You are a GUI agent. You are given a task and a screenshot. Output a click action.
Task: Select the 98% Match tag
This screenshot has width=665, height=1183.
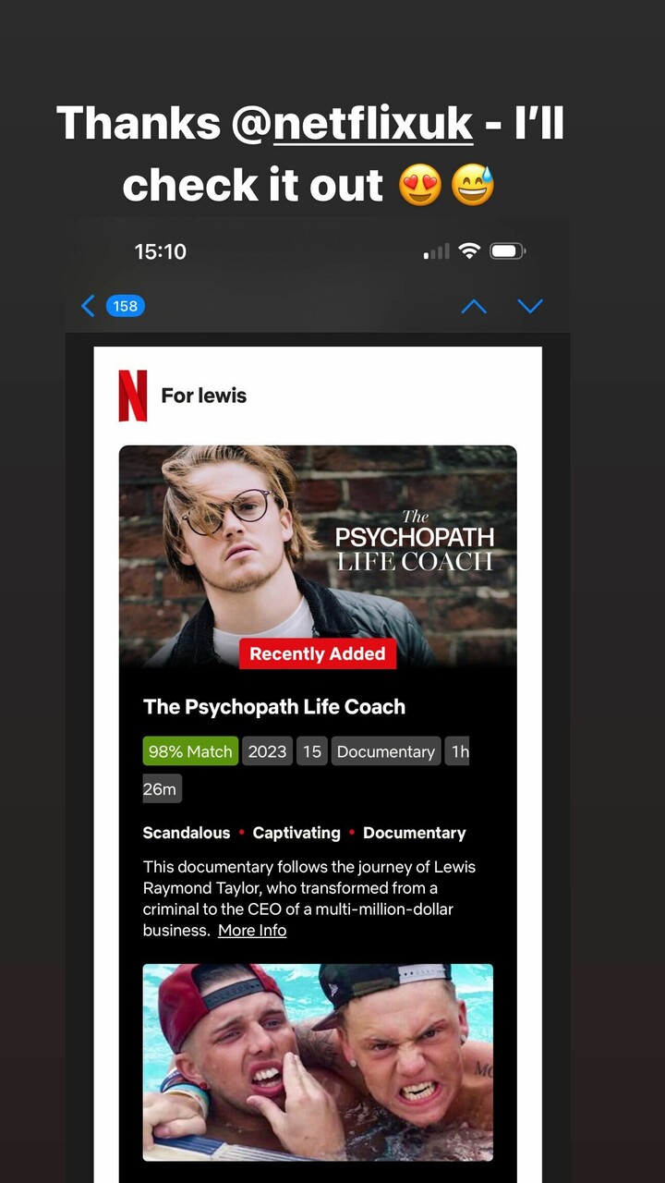pyautogui.click(x=190, y=751)
